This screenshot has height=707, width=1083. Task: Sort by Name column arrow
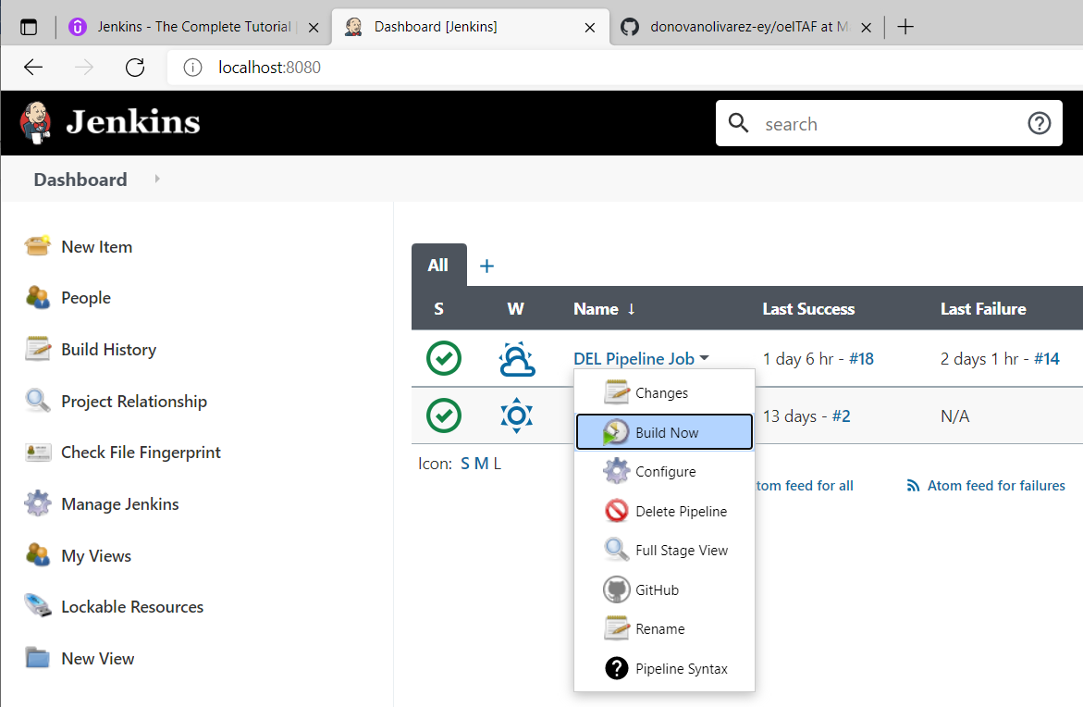[632, 309]
